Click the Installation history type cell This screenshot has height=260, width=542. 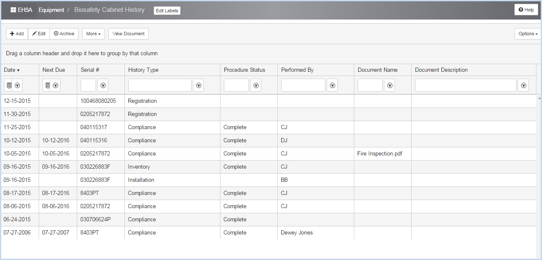172,180
